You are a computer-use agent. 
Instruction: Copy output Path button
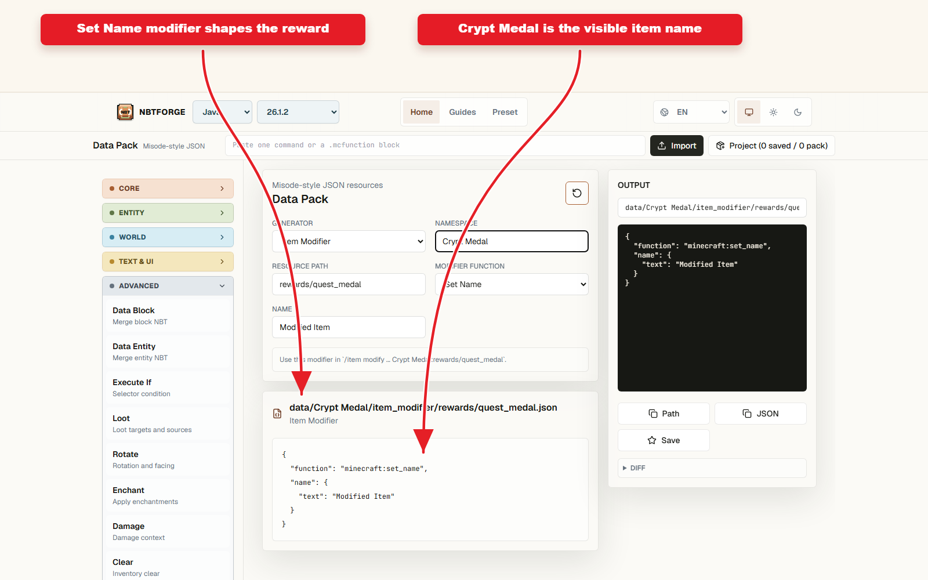664,414
